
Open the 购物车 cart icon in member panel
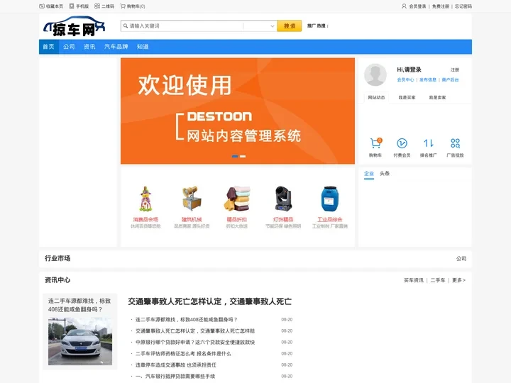[x=375, y=143]
